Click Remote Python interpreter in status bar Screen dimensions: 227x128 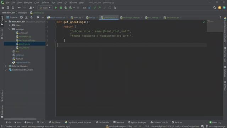click(x=175, y=127)
